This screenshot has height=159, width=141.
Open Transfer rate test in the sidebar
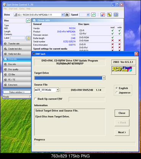17,43
